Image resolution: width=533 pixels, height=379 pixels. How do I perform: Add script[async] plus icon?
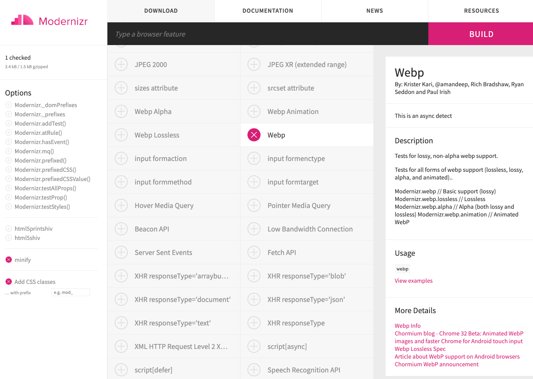(x=254, y=346)
